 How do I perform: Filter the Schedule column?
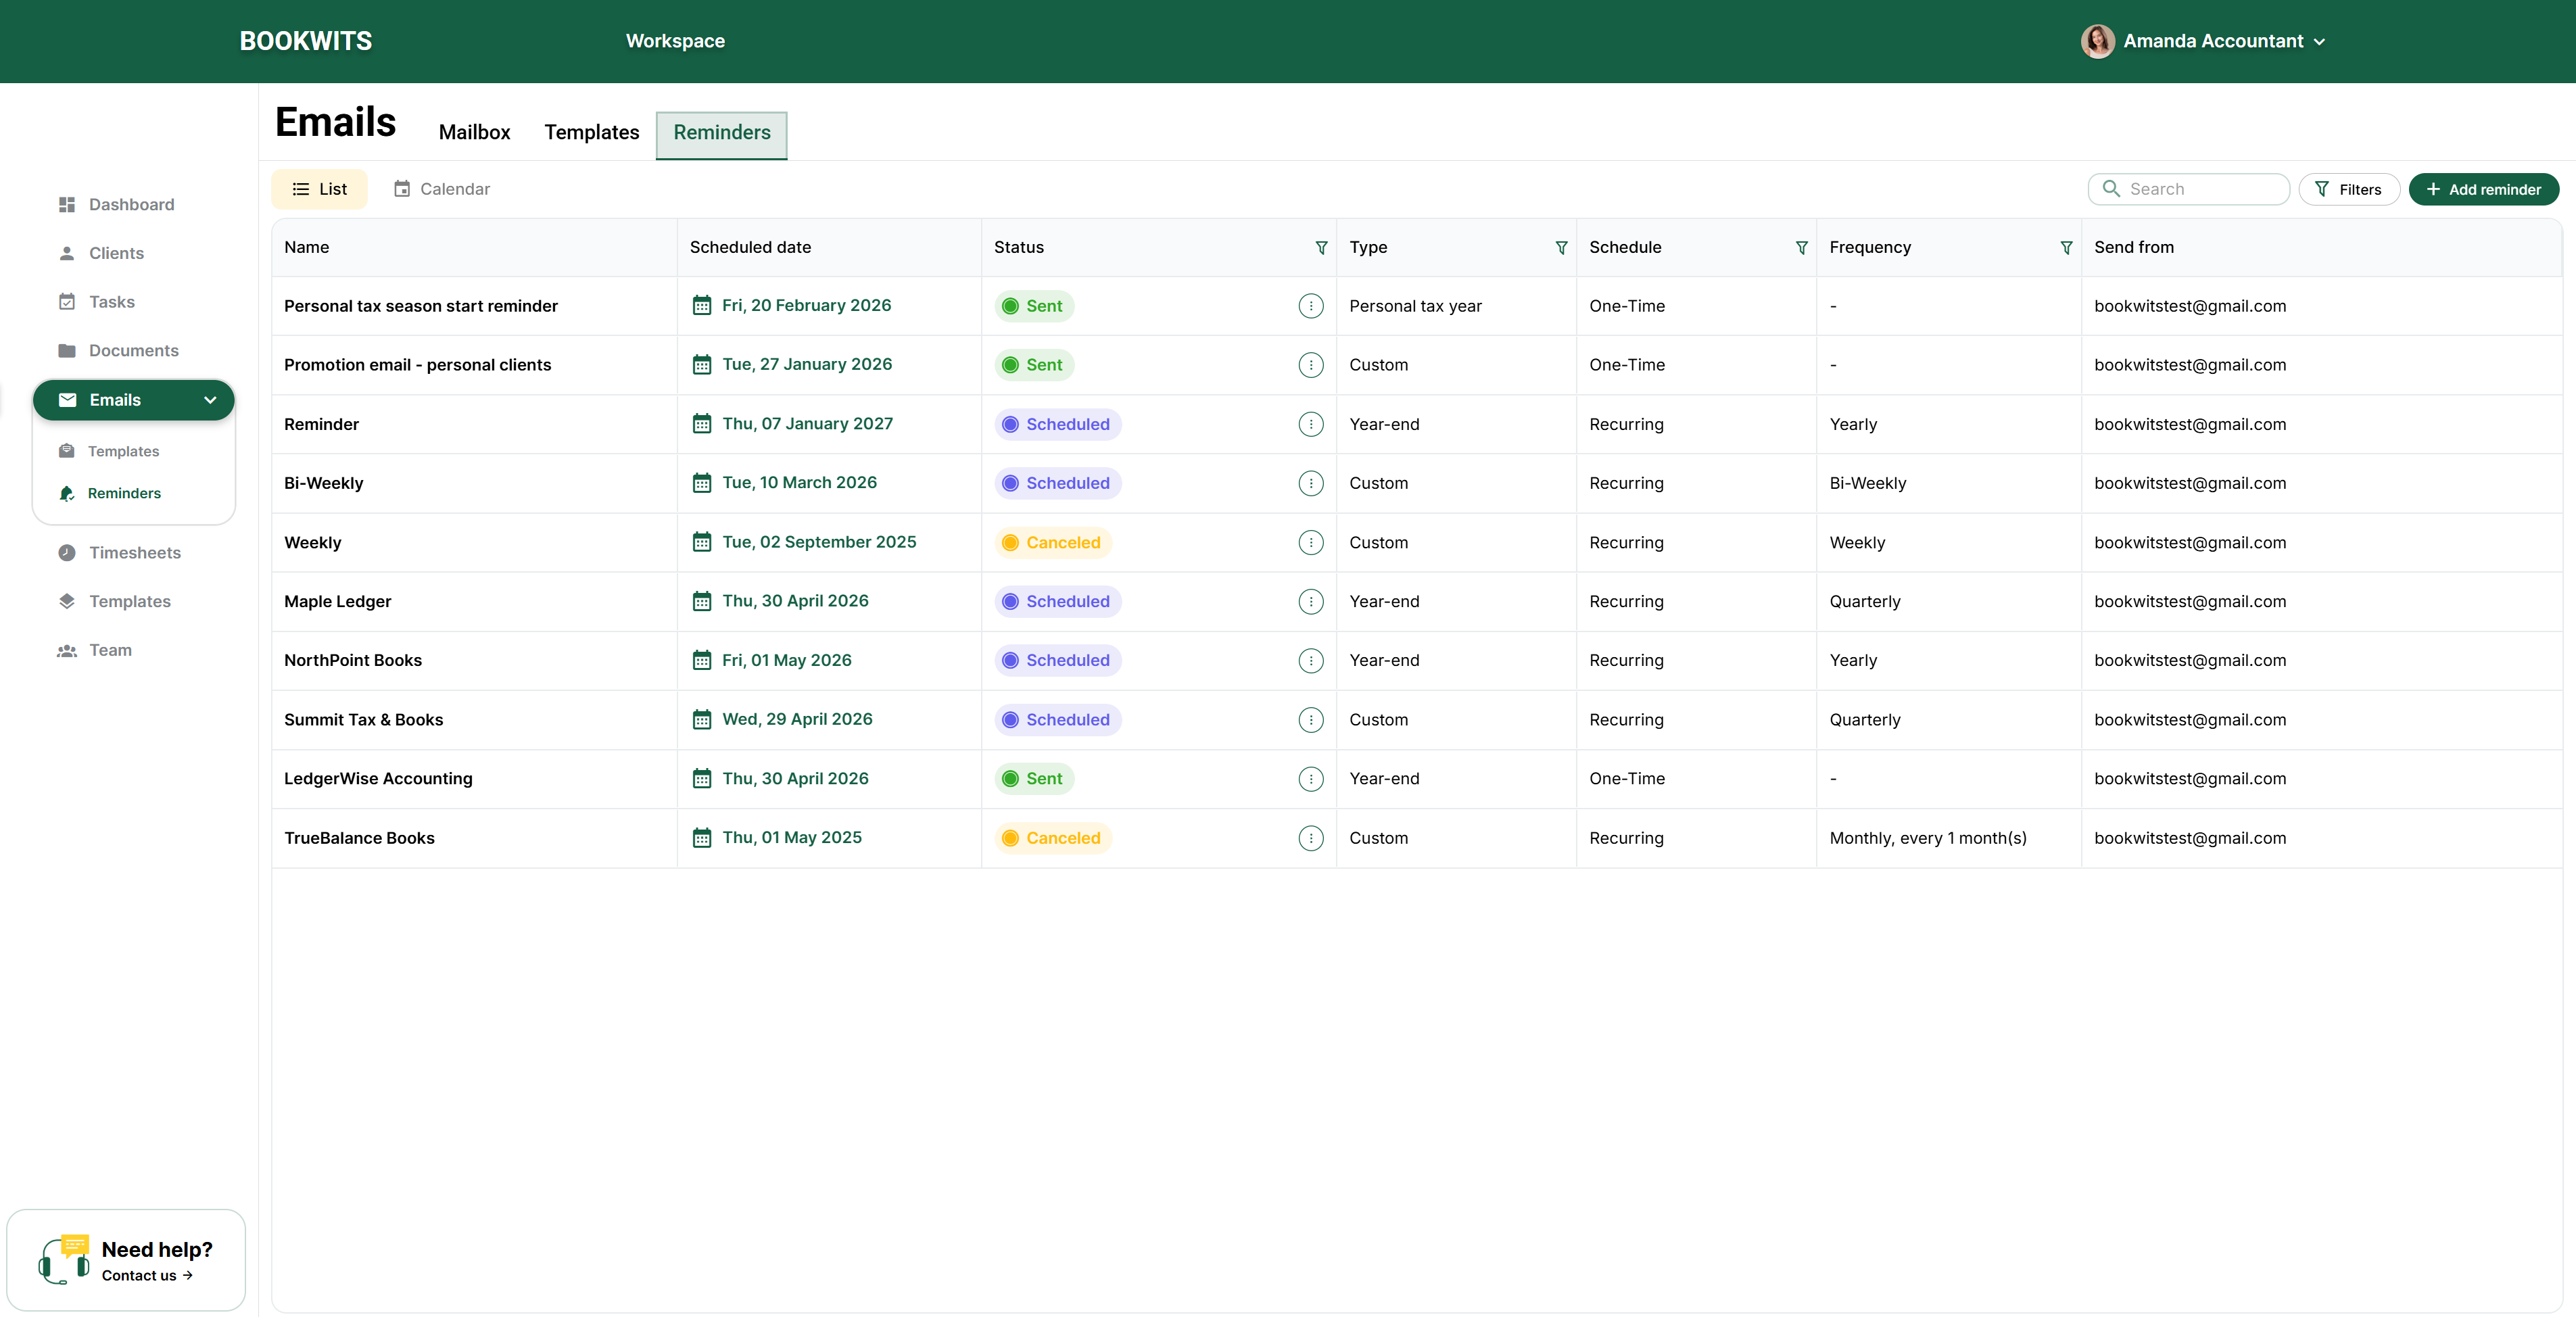(1801, 247)
